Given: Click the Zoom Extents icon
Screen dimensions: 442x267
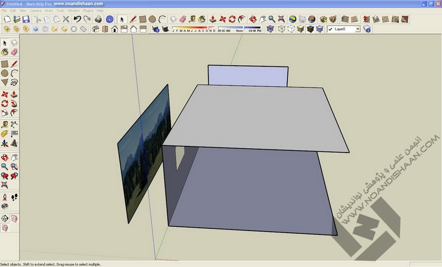Looking at the screenshot, I should pyautogui.click(x=282, y=19).
